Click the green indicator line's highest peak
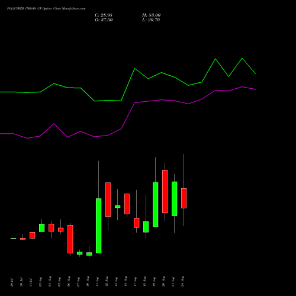The image size is (296, 296). click(x=242, y=58)
